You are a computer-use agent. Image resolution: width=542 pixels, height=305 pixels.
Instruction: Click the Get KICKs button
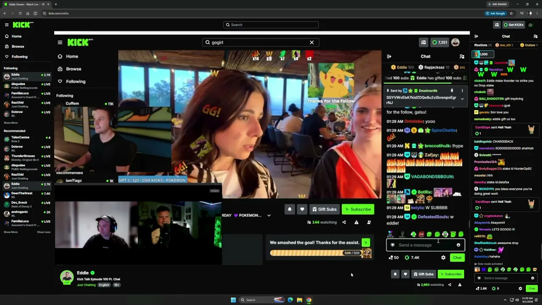pos(513,25)
